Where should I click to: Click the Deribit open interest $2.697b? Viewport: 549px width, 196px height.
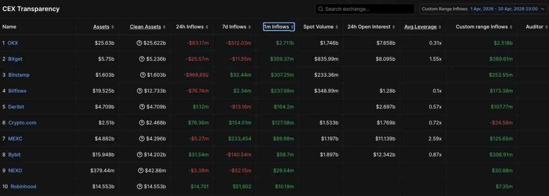click(385, 107)
